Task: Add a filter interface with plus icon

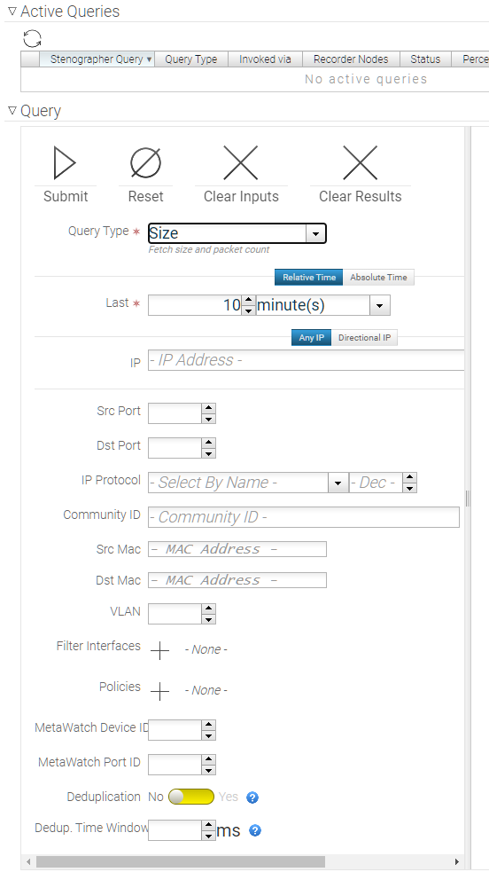Action: pyautogui.click(x=159, y=649)
